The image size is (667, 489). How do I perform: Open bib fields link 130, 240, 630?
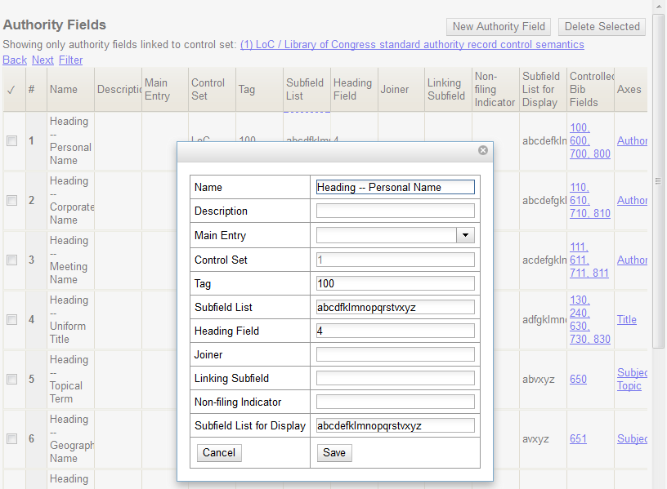(x=590, y=319)
